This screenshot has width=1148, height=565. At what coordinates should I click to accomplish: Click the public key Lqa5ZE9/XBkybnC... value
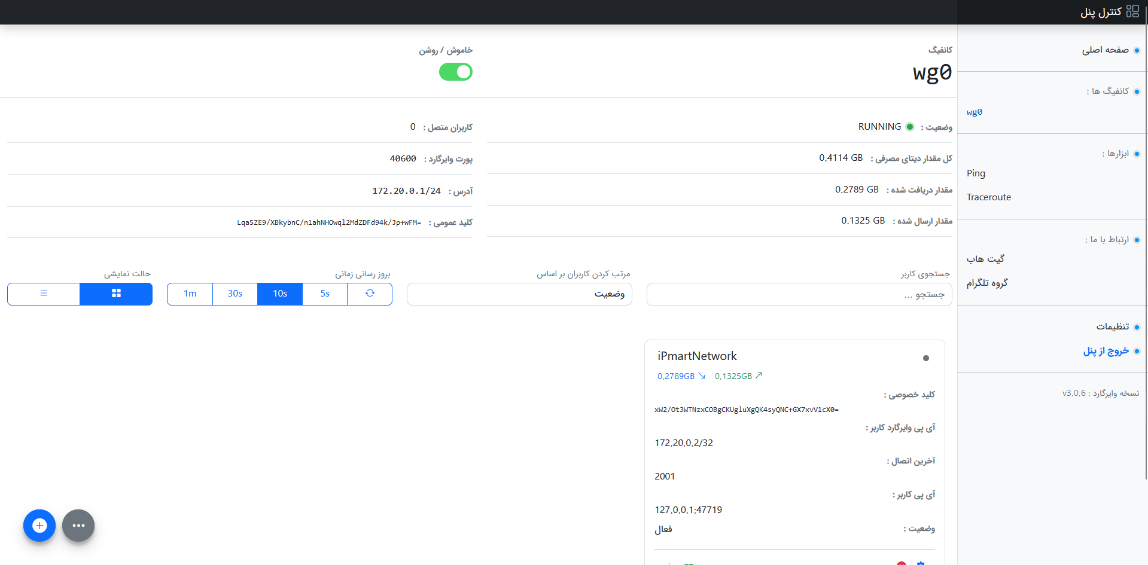(x=329, y=222)
